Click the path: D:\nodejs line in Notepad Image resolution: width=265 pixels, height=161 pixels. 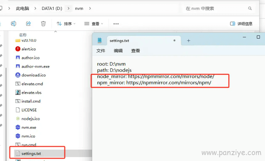[114, 70]
